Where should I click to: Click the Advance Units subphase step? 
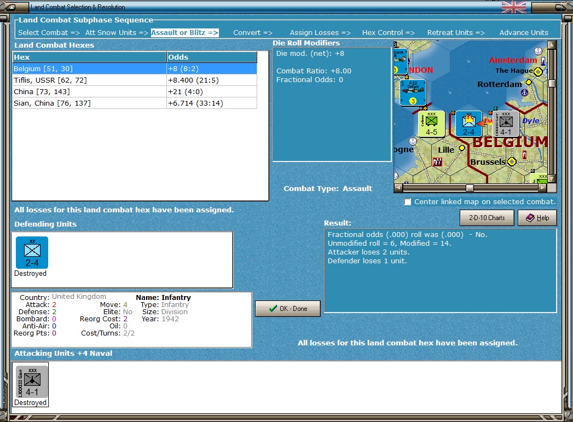click(524, 32)
